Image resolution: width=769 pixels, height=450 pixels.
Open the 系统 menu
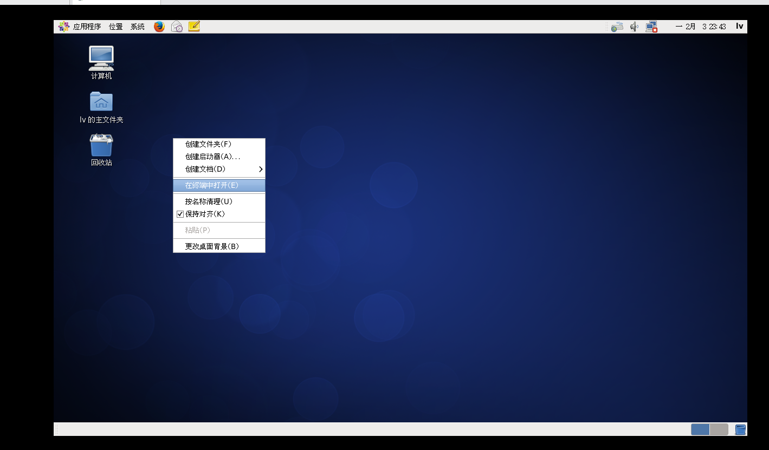pos(138,26)
